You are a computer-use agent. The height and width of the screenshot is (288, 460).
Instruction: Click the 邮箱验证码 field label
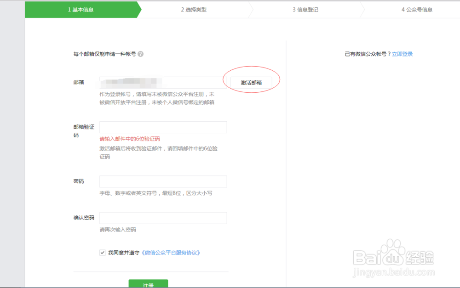click(84, 131)
